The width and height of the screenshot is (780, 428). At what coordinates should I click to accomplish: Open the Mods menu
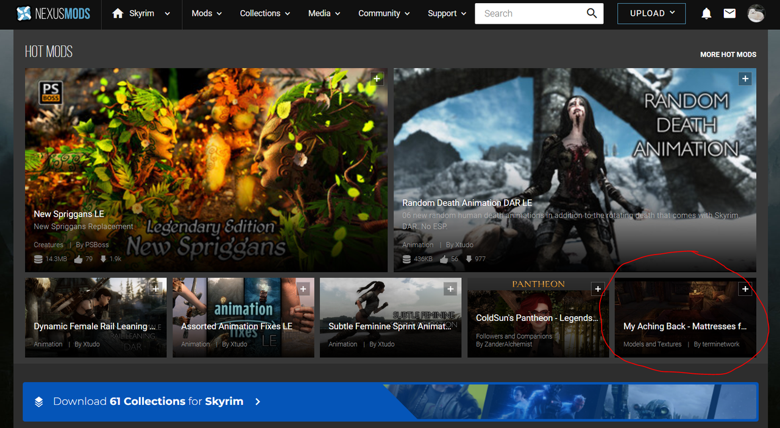point(207,13)
